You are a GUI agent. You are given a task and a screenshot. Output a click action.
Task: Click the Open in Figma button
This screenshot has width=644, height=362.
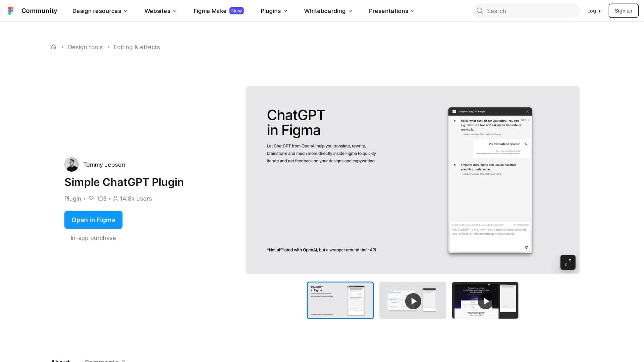pos(93,220)
